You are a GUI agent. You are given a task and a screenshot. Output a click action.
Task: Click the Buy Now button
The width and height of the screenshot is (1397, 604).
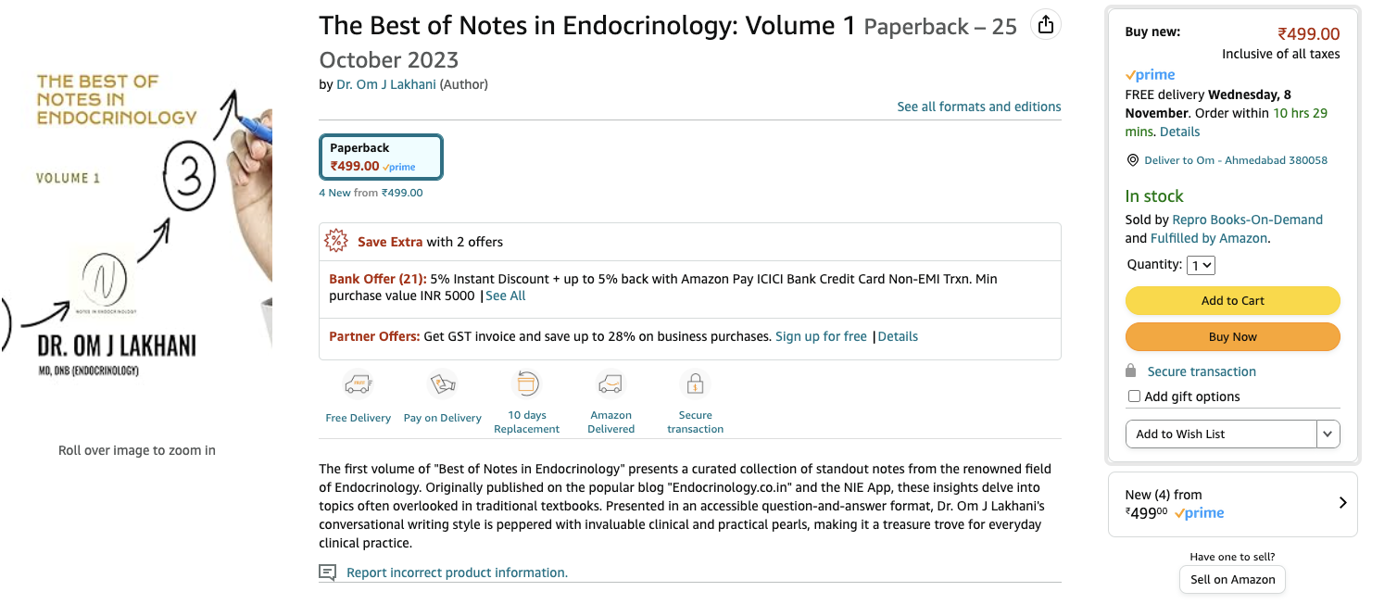click(1232, 336)
